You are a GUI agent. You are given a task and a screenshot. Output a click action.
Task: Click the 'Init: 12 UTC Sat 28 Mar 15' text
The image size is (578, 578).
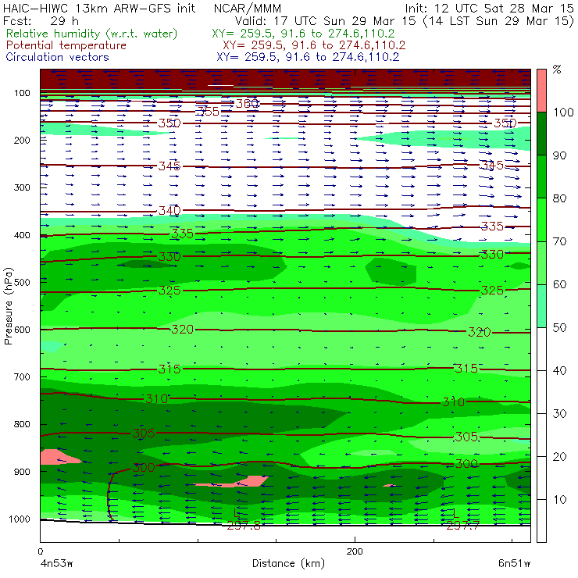click(x=489, y=8)
